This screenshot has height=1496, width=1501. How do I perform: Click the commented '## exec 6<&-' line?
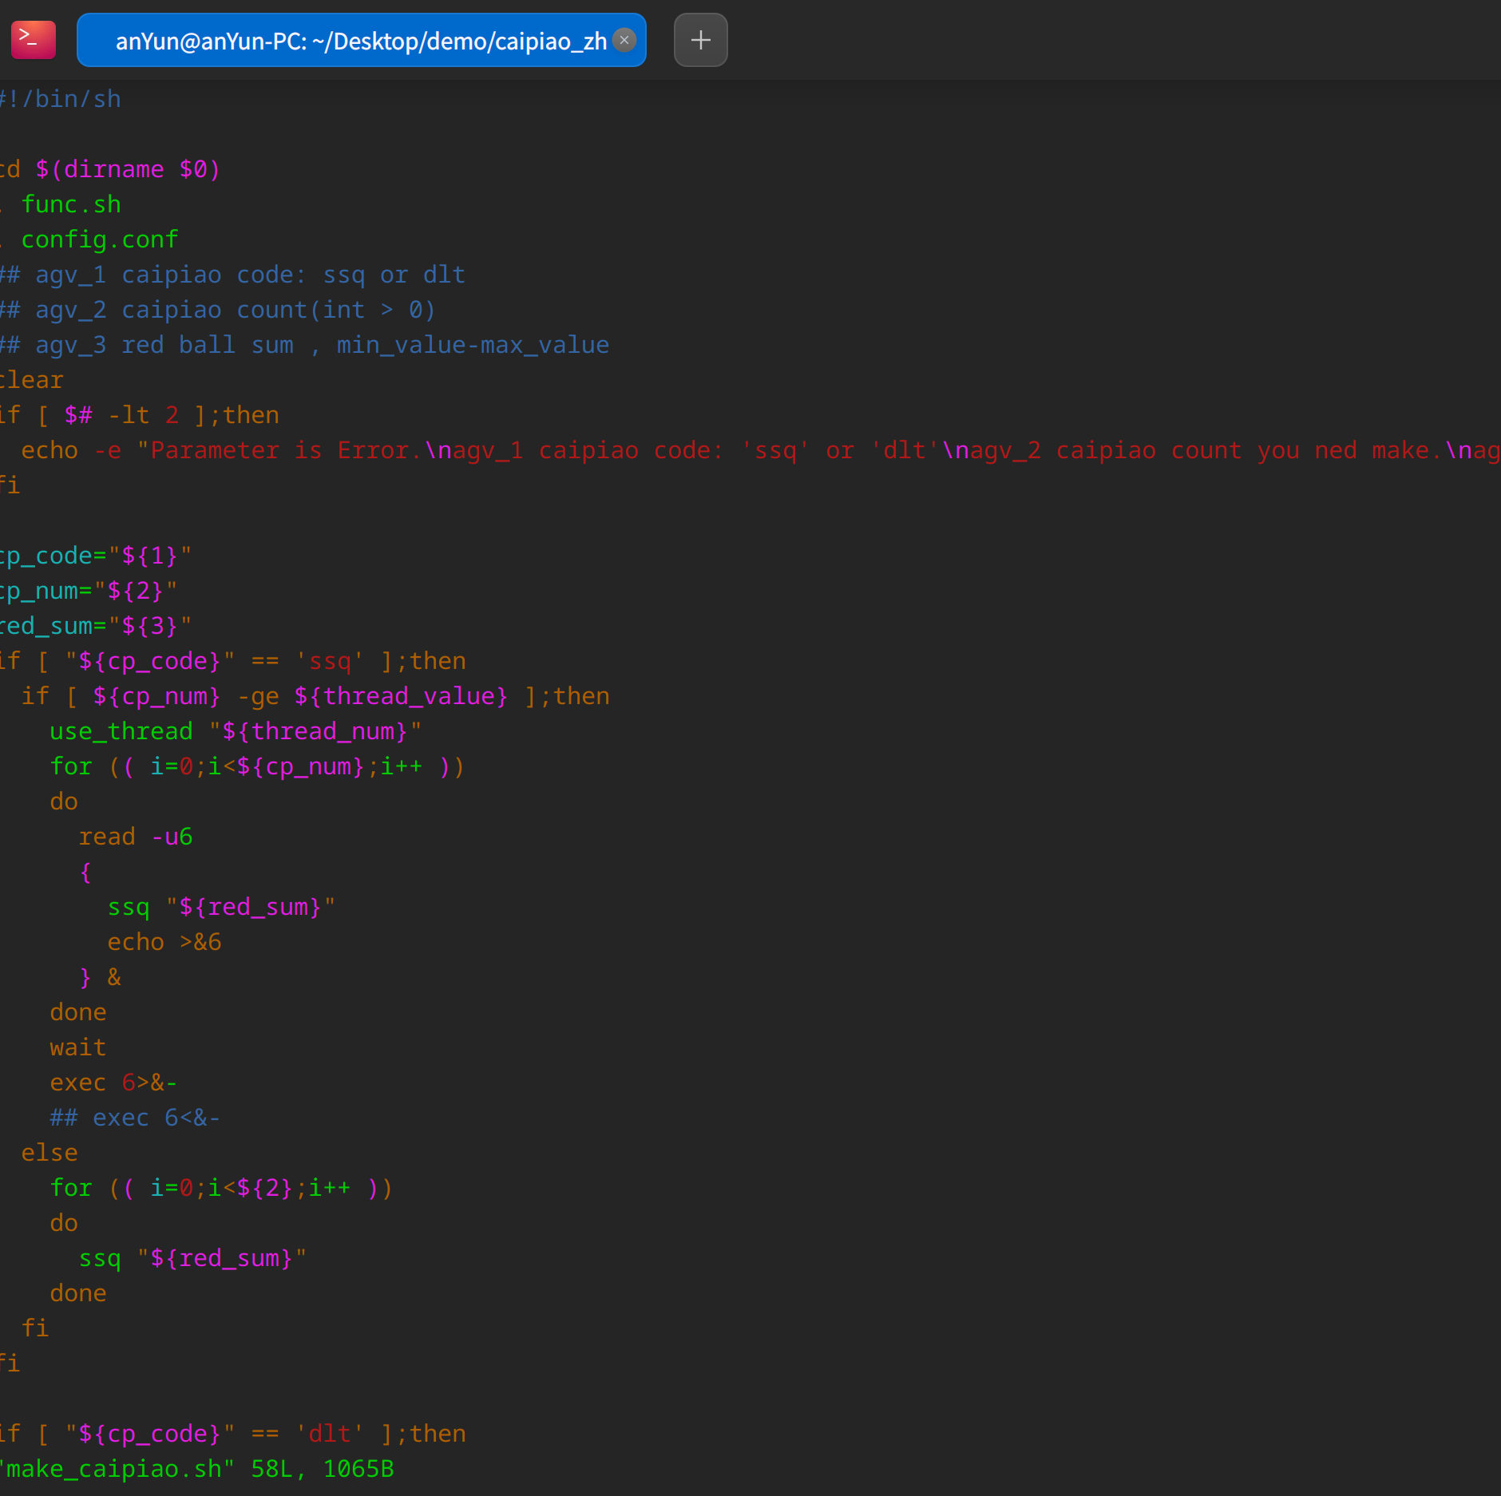[x=135, y=1118]
